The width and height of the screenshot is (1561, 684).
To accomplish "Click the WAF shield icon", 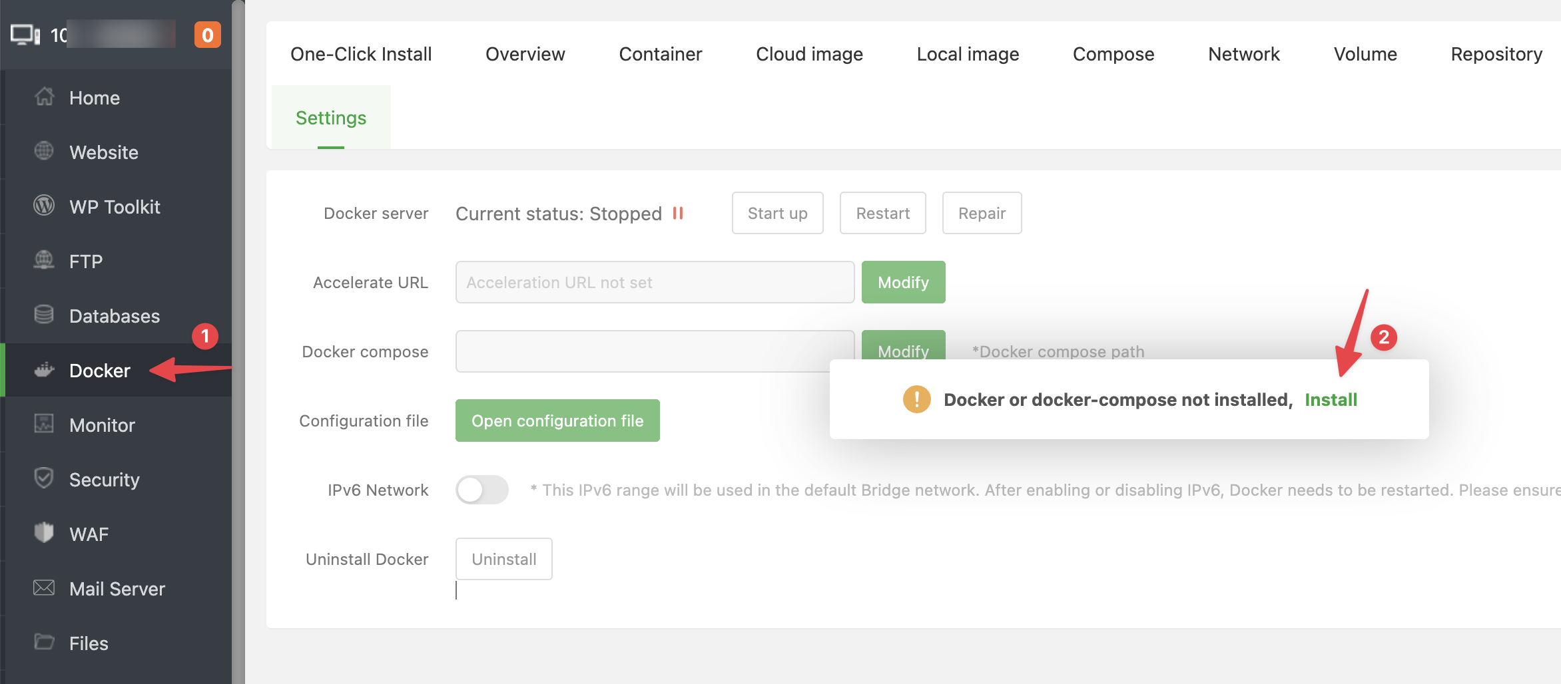I will tap(44, 532).
